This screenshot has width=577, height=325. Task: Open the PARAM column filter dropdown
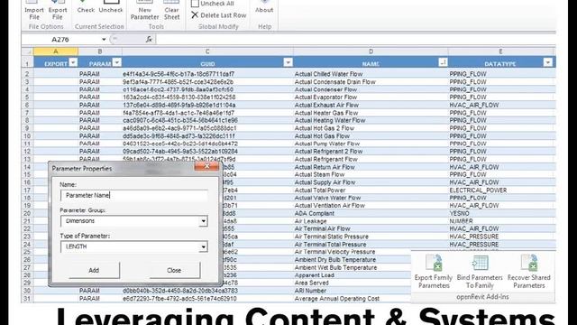tap(116, 62)
